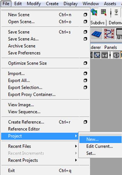Click the select by hierarchy toolbar icon
The width and height of the screenshot is (122, 175).
[x=94, y=12]
